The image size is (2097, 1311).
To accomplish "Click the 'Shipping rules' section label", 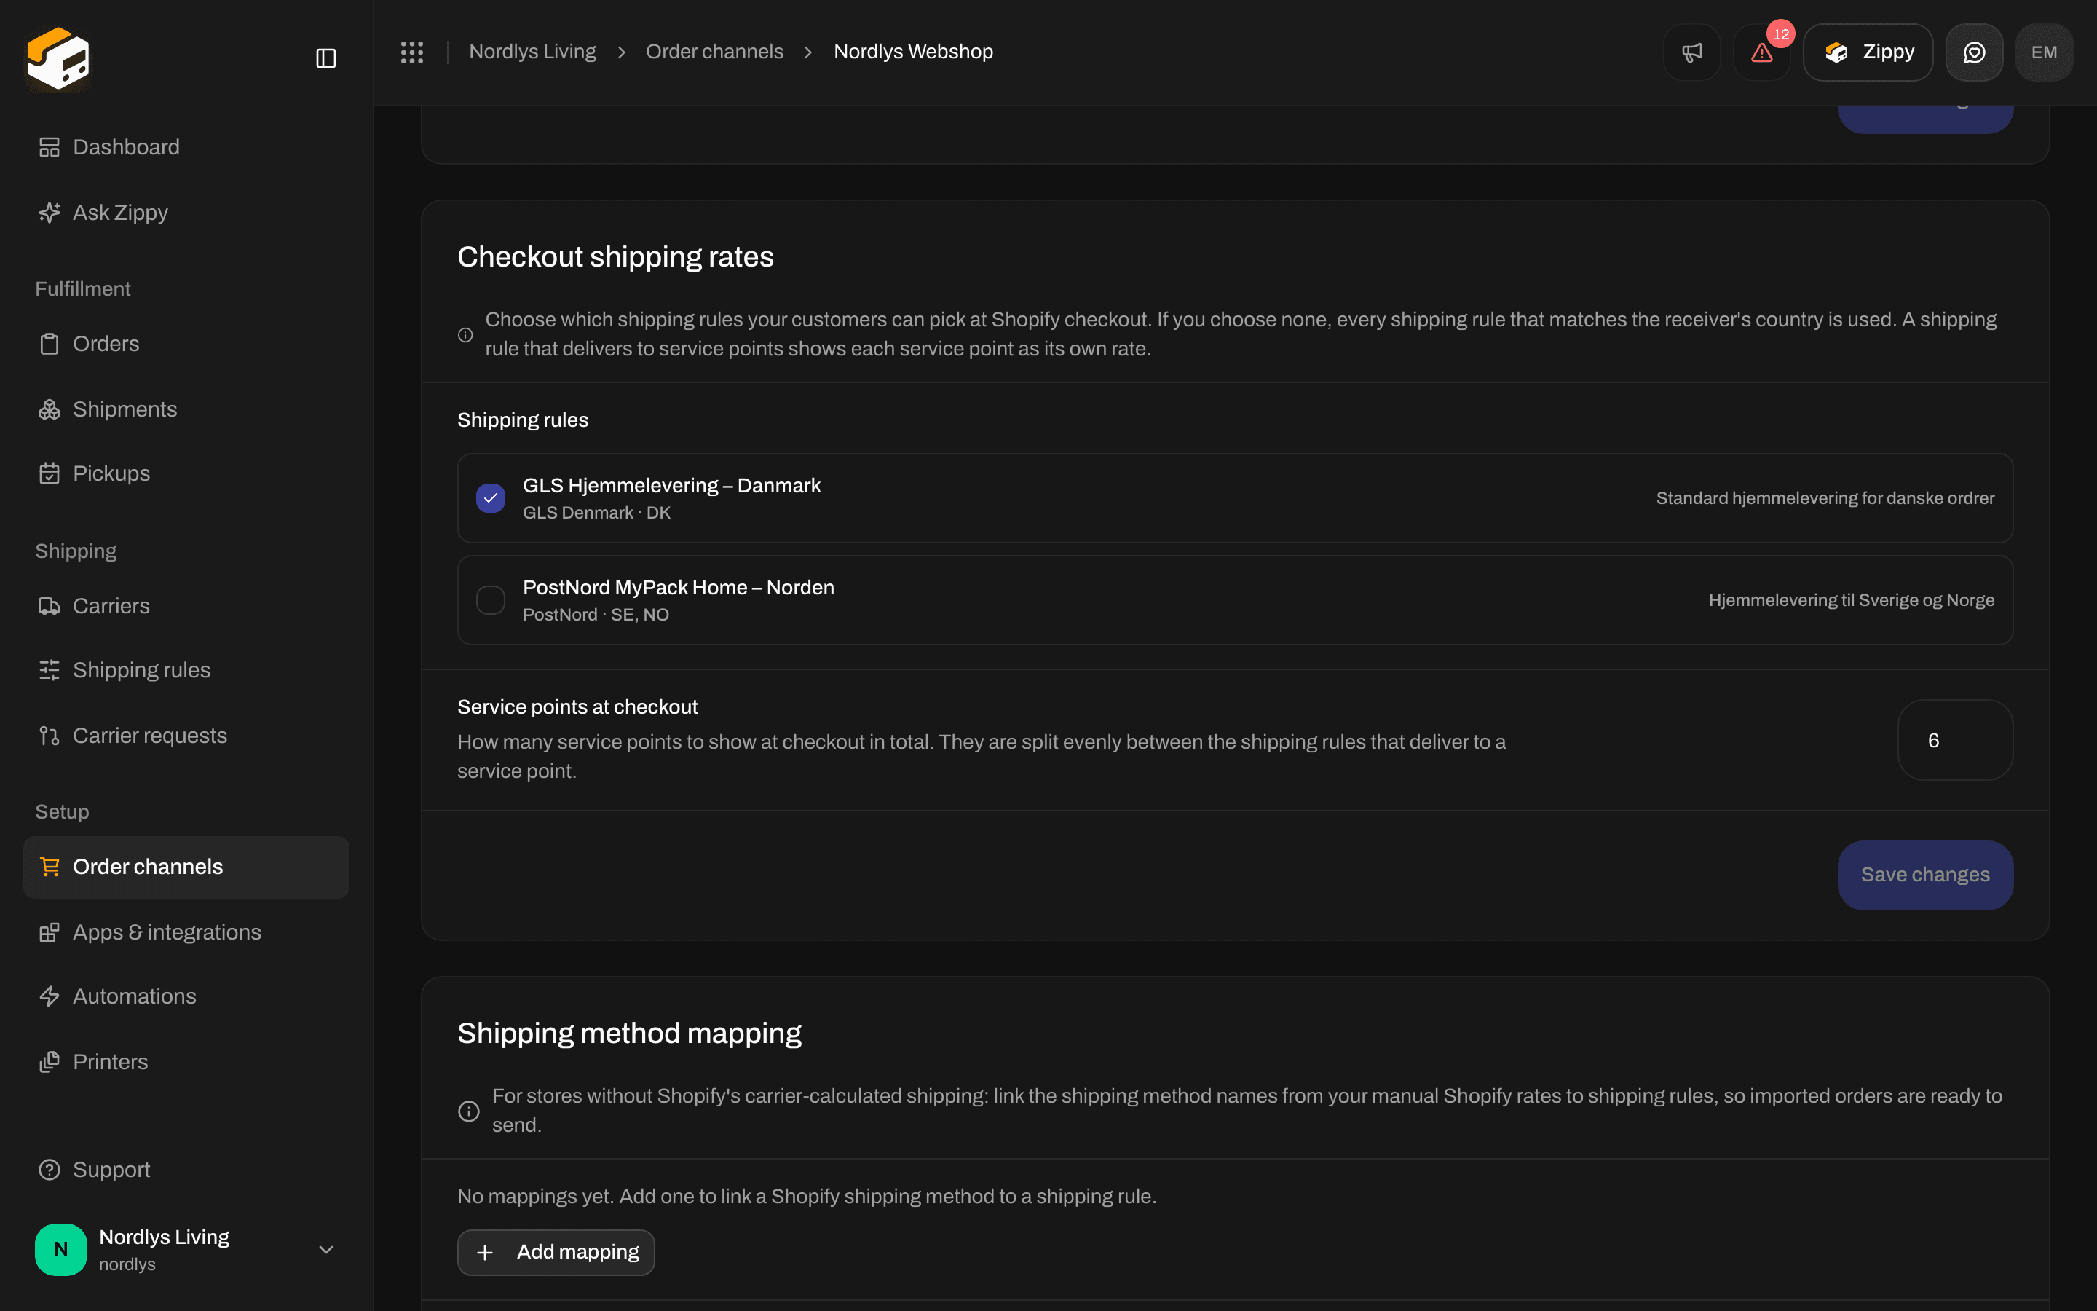I will [x=523, y=420].
